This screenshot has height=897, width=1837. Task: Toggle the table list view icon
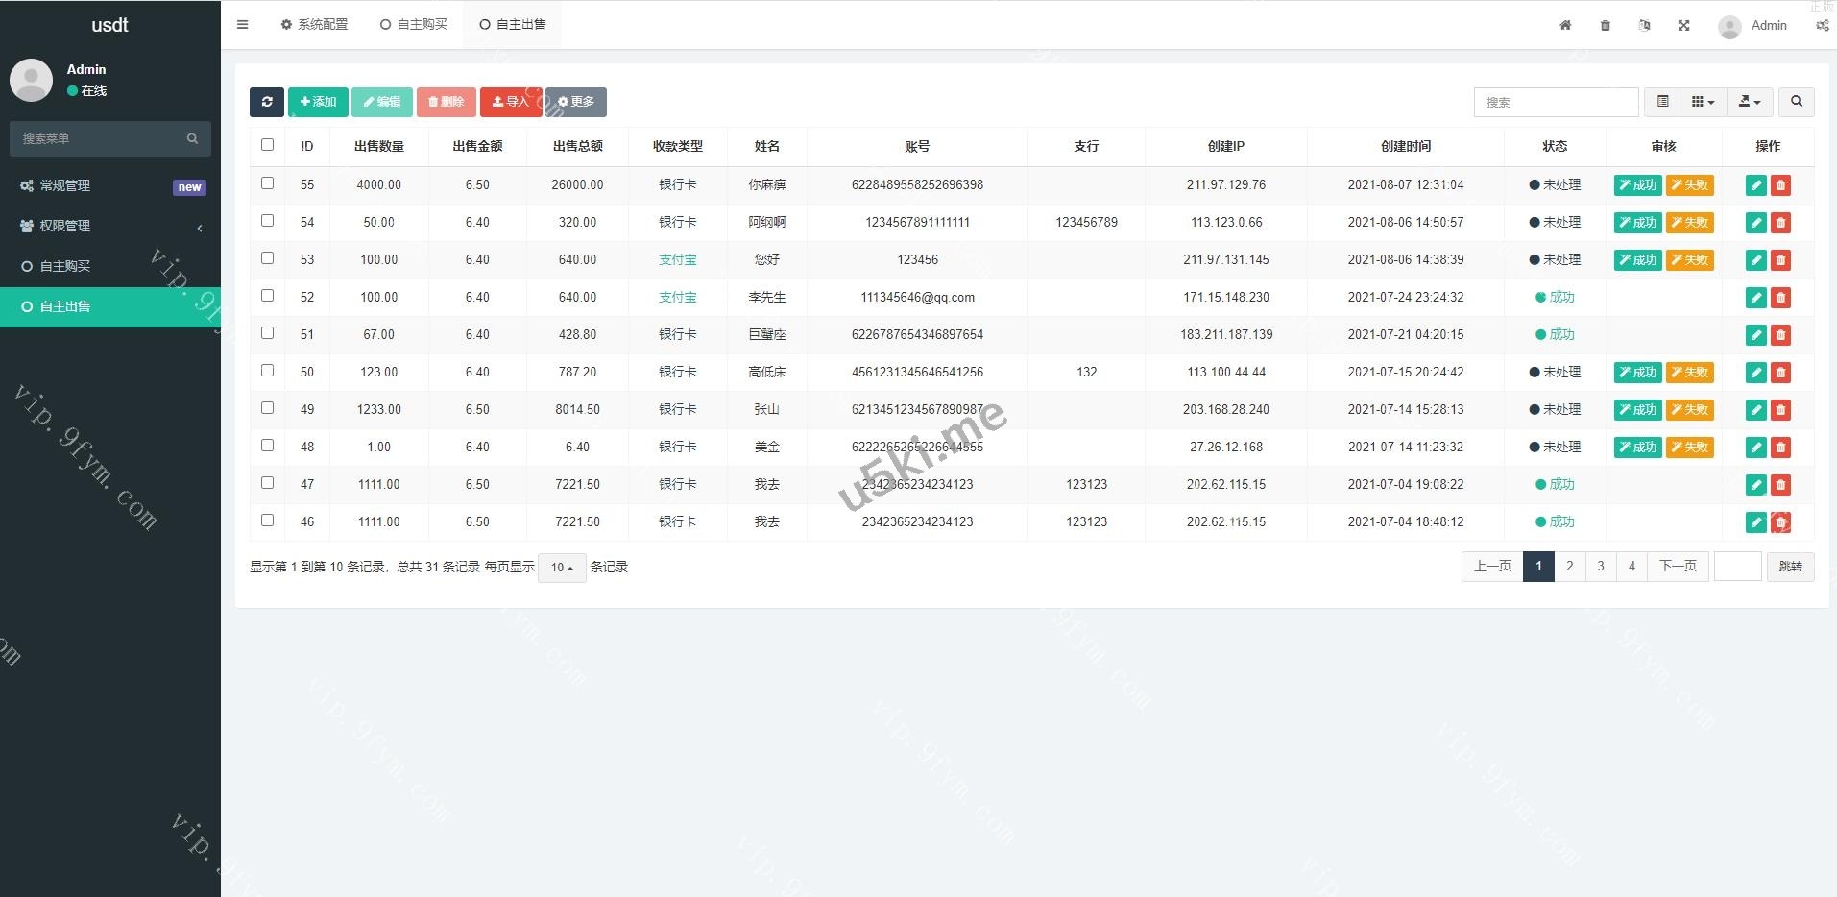click(x=1662, y=102)
